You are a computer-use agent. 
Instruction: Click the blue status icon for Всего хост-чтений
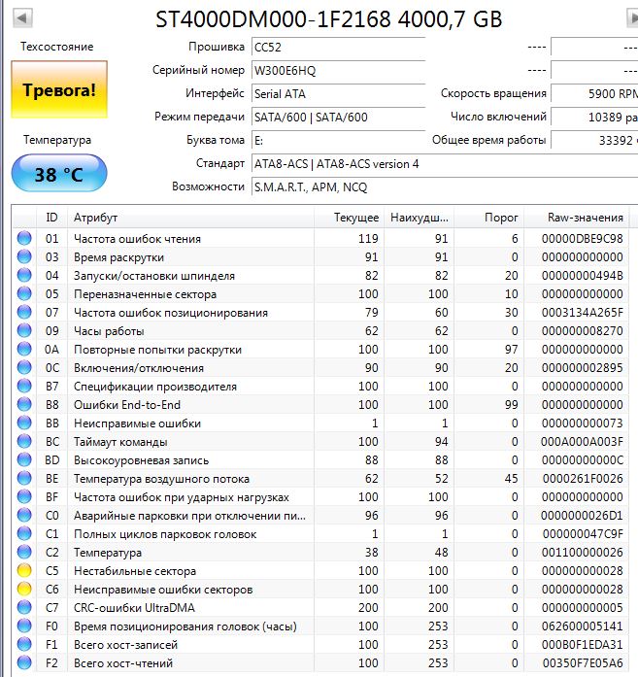[x=24, y=663]
